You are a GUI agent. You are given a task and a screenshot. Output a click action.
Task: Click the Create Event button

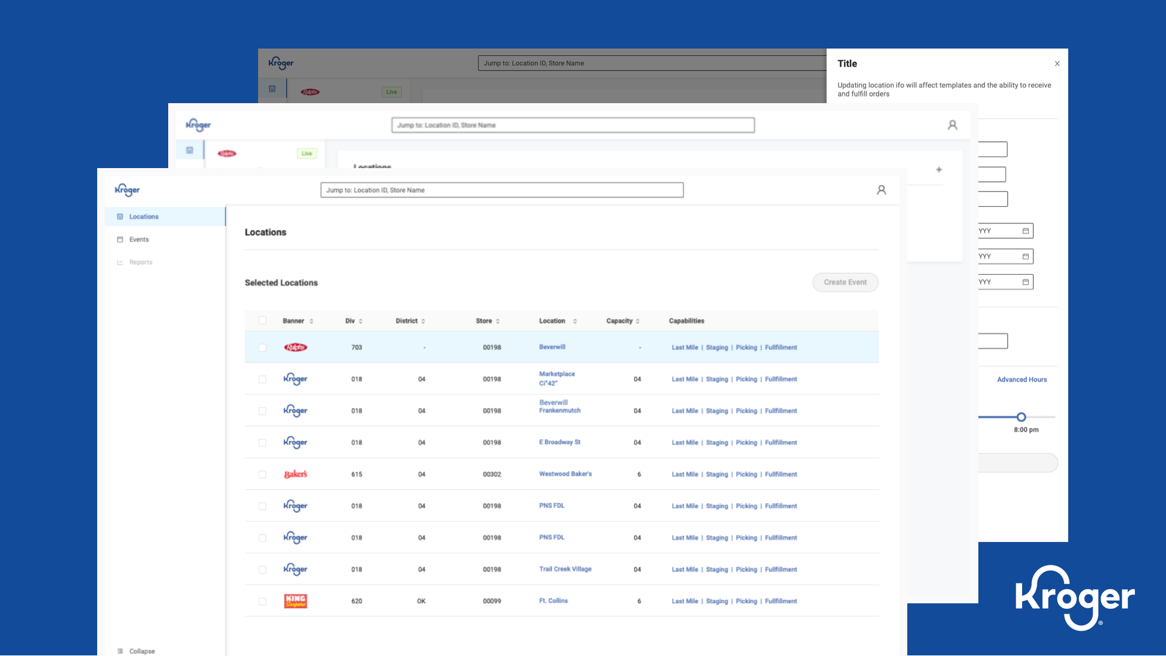tap(845, 282)
